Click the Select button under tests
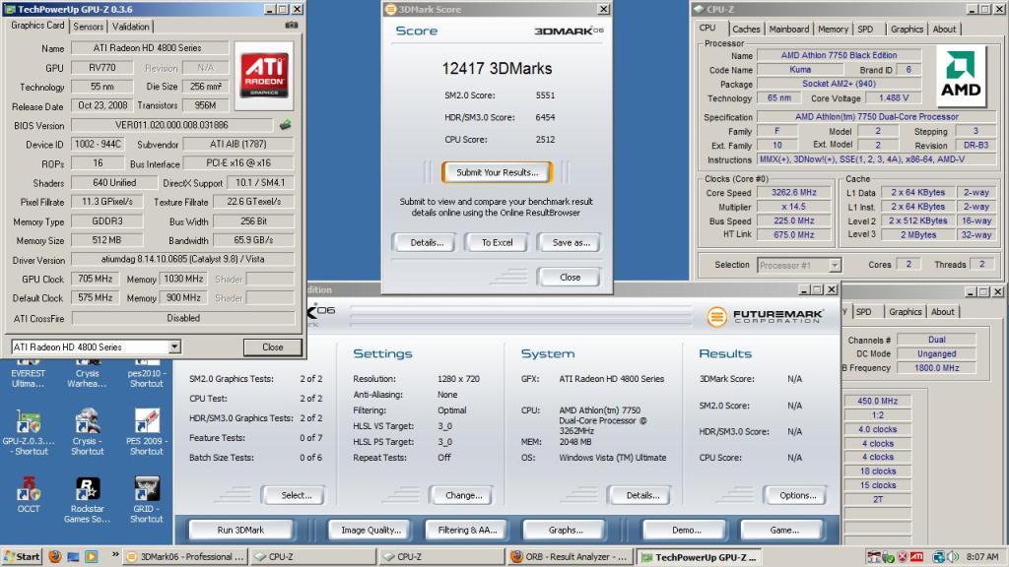The height and width of the screenshot is (567, 1009). click(296, 495)
